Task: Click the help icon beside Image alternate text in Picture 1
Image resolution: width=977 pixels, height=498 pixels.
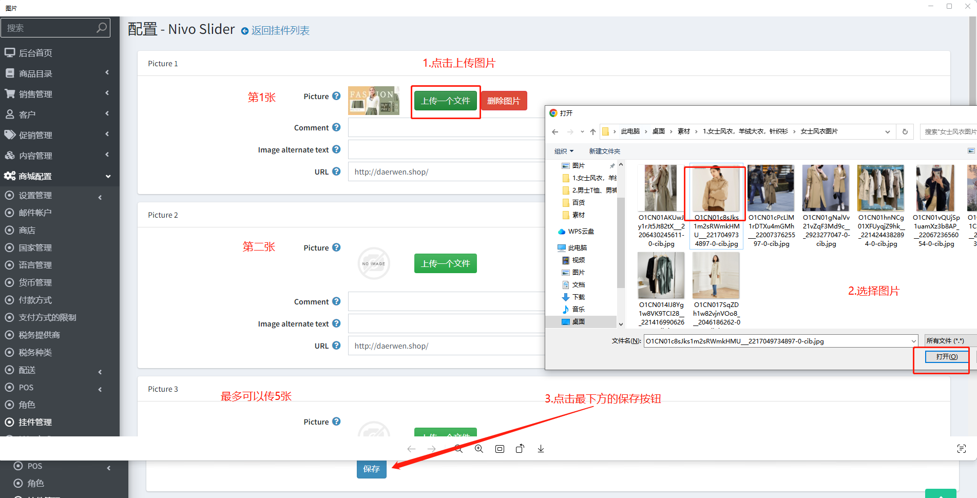Action: (x=336, y=149)
